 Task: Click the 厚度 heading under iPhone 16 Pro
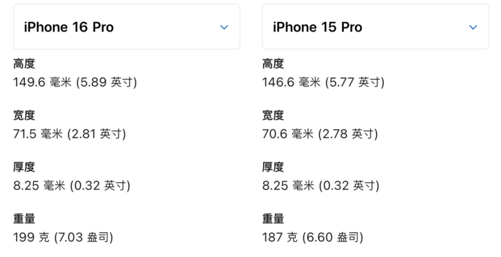(x=24, y=167)
